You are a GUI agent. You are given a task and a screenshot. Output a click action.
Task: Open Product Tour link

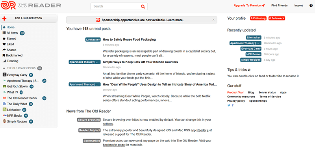[235, 93]
